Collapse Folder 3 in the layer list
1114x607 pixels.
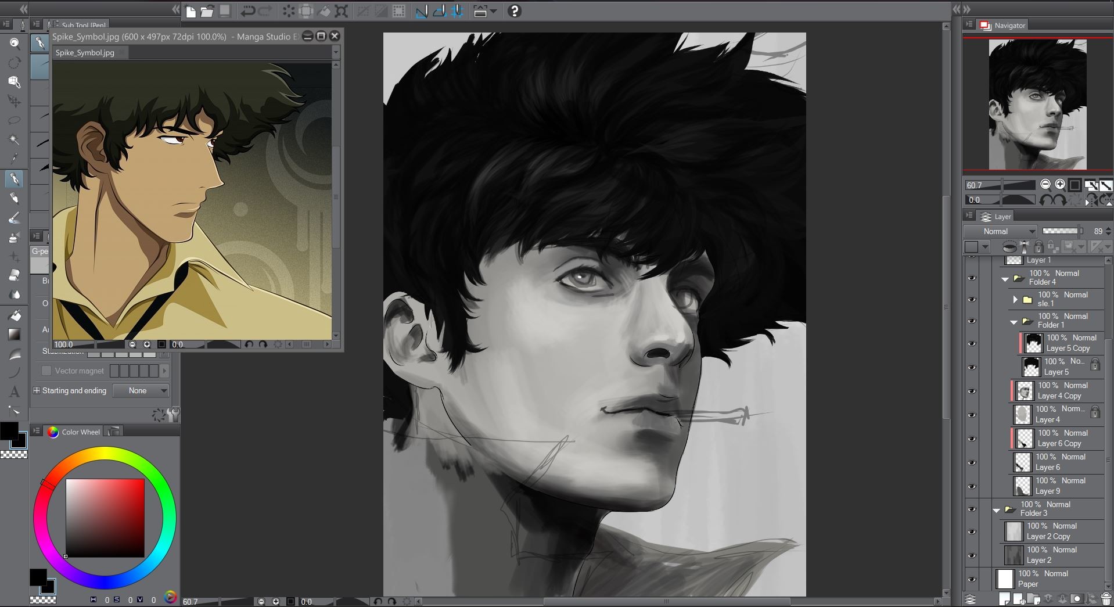point(997,510)
